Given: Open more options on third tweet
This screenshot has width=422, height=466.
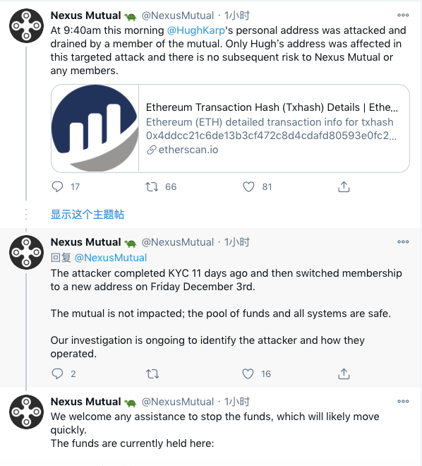Looking at the screenshot, I should coord(403,401).
